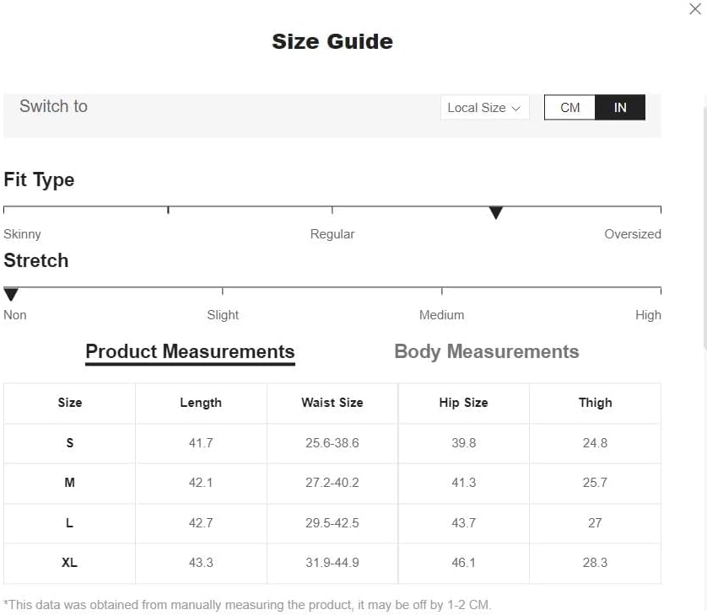Select the IN unit toggle
Image resolution: width=707 pixels, height=615 pixels.
point(620,108)
